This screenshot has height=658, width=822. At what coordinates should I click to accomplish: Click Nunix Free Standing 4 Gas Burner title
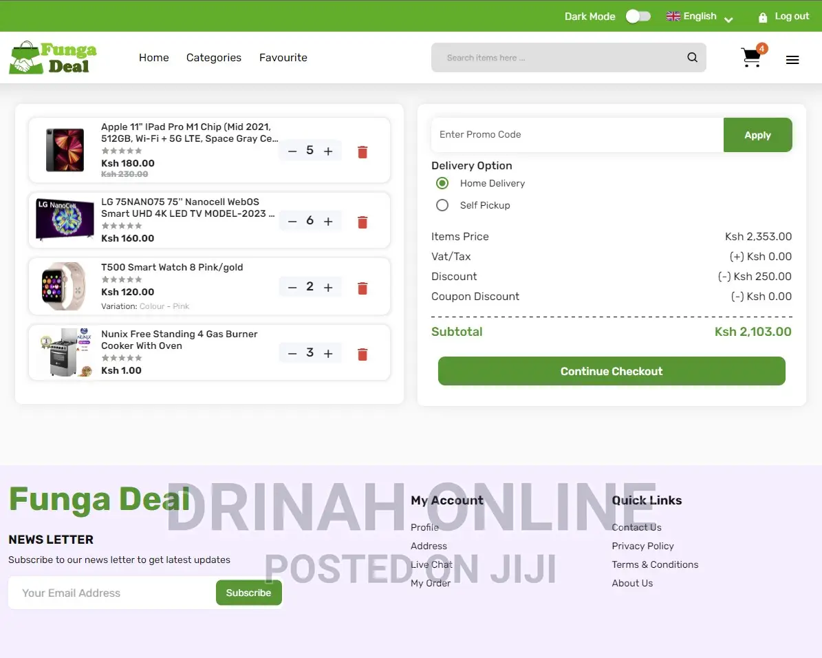[180, 340]
